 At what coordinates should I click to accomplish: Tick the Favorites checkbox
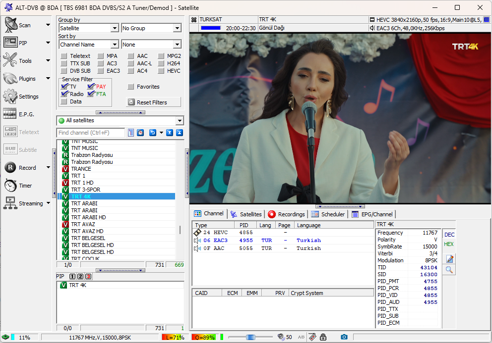[x=131, y=87]
